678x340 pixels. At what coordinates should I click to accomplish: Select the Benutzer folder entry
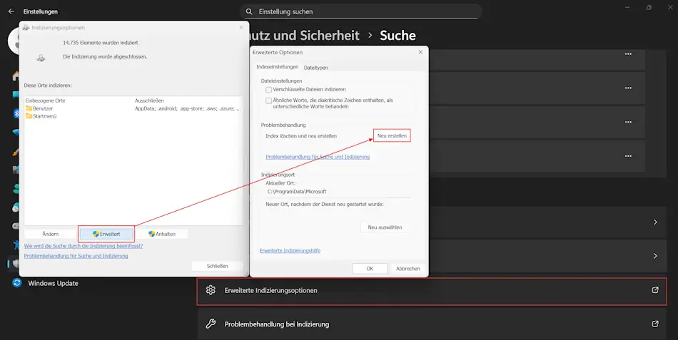click(x=39, y=108)
